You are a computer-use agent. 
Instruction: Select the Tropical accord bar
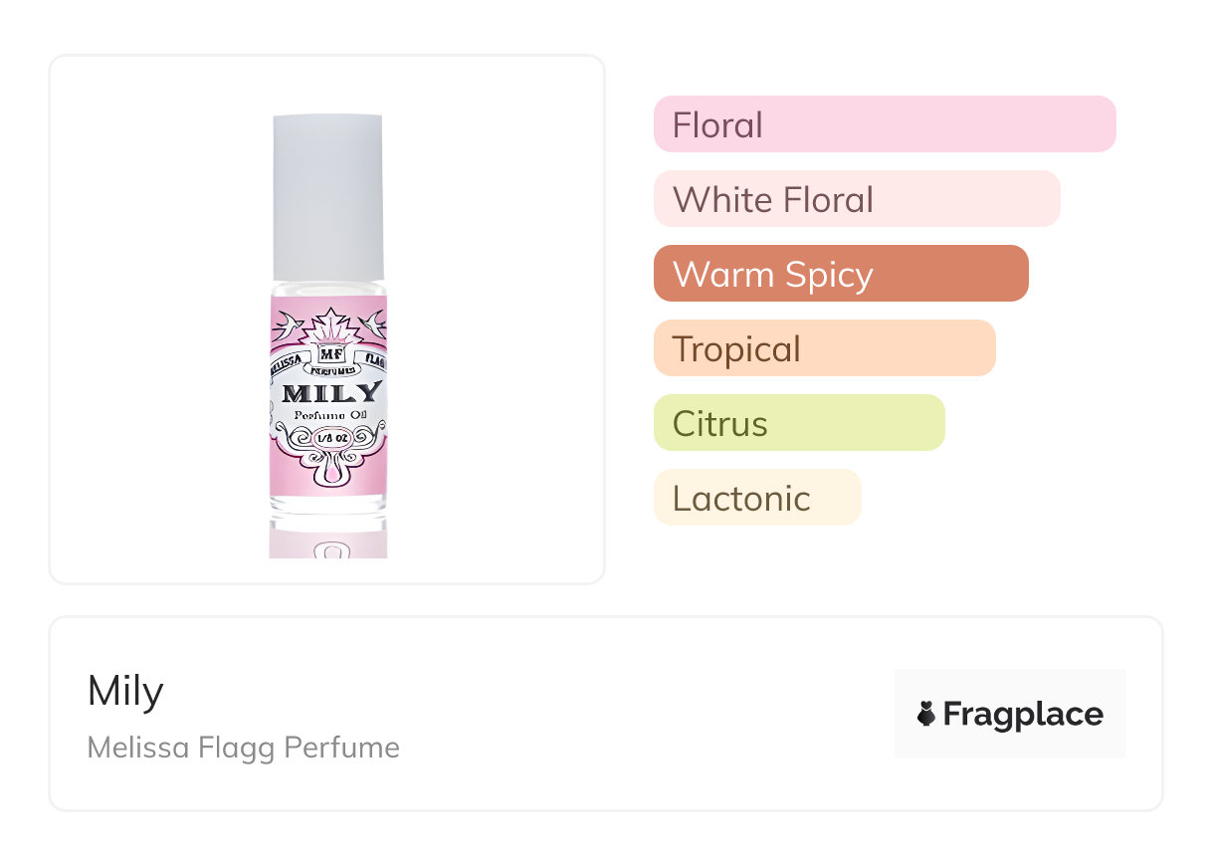[824, 348]
